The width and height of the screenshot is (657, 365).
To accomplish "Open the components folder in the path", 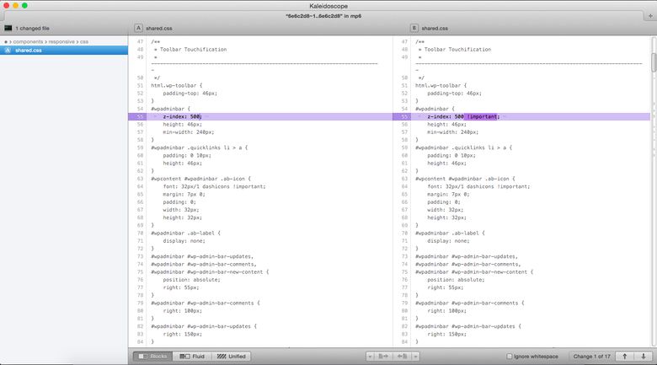I will point(28,41).
